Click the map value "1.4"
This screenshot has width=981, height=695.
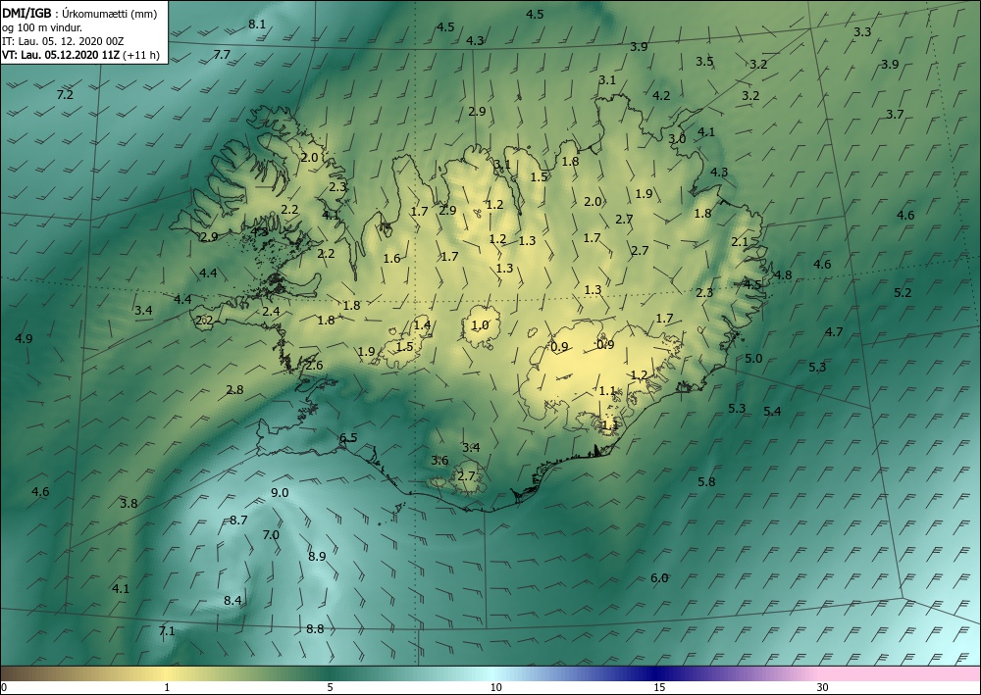click(422, 324)
